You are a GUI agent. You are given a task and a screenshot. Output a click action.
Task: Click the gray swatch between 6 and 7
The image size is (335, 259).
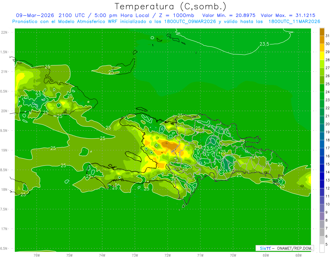pos(322,232)
